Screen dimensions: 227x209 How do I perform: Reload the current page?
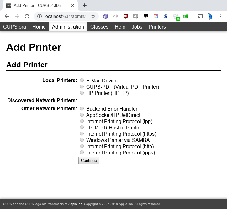[x=27, y=16]
